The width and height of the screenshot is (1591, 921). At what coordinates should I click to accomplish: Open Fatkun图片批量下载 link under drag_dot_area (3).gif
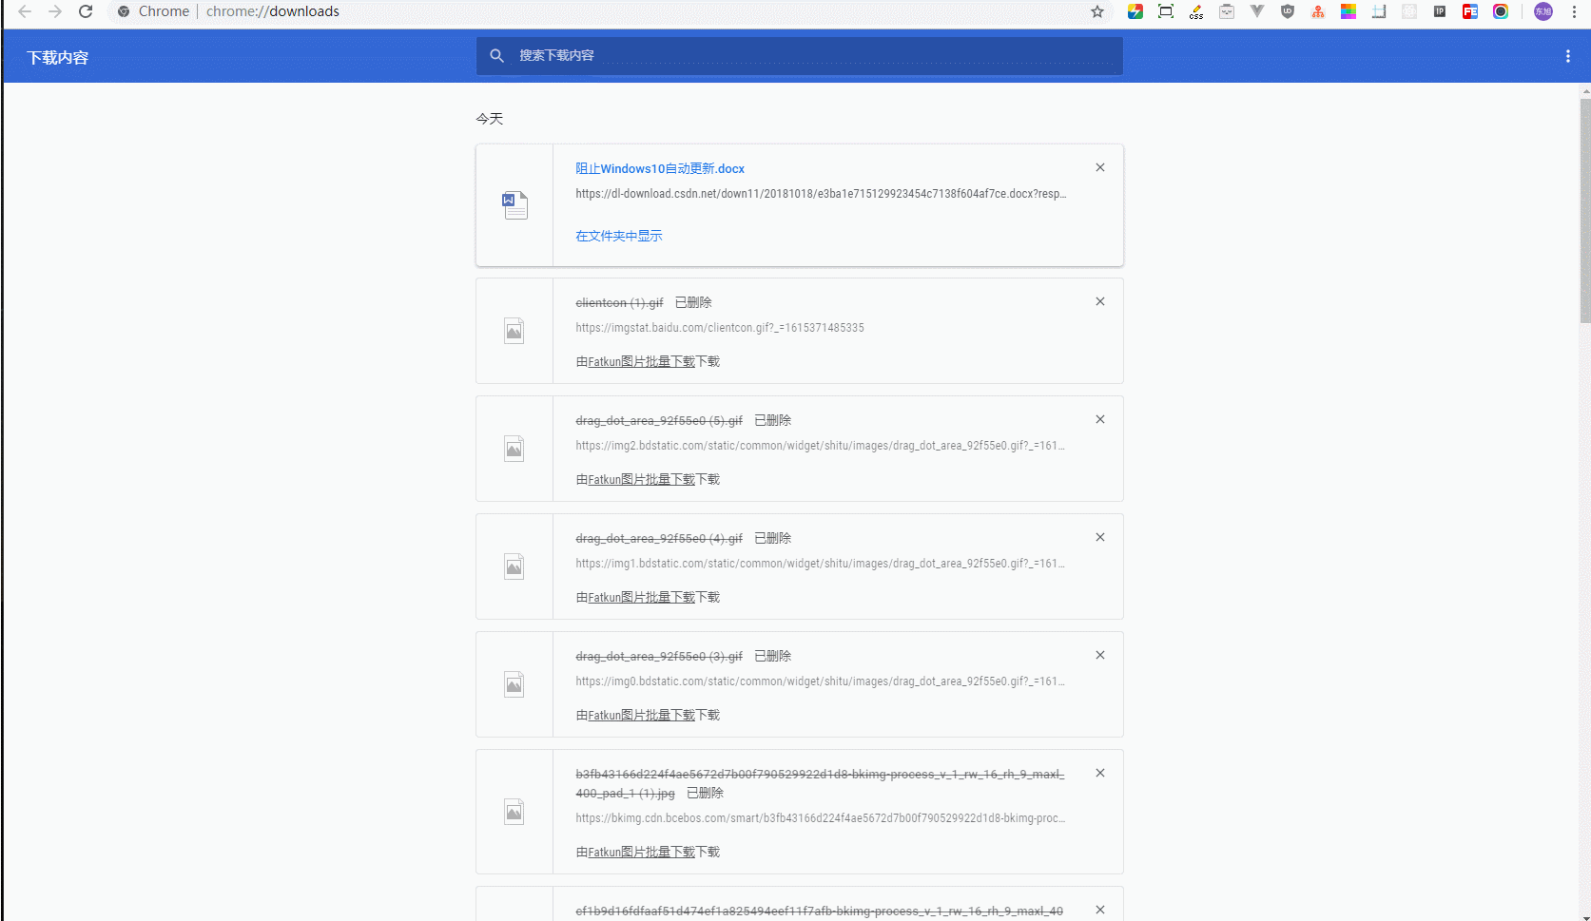(642, 715)
